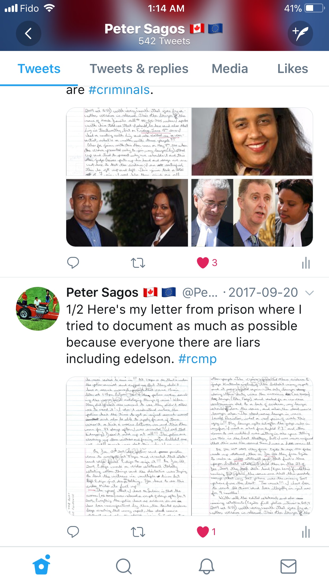Retweet the tweet with photo collage
Screen dimensions: 329x586
point(138,263)
